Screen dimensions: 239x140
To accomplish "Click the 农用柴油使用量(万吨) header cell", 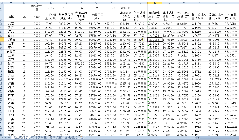I will [81, 16].
